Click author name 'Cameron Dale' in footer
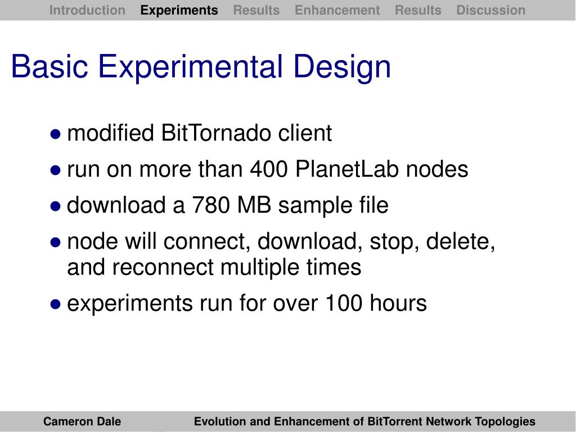Image resolution: width=576 pixels, height=432 pixels. [x=82, y=421]
